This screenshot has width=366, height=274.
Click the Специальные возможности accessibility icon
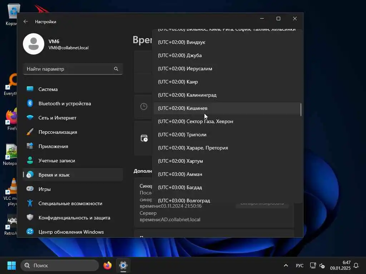30,203
